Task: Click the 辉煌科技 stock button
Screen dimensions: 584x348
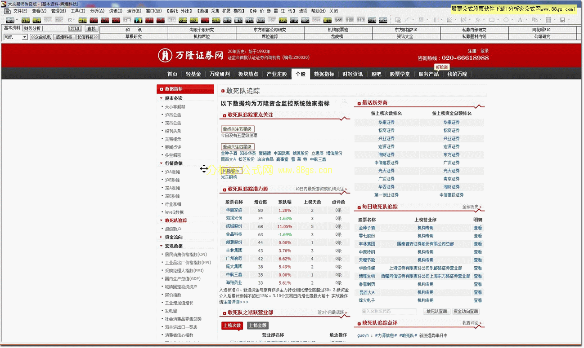Action: pos(64,37)
